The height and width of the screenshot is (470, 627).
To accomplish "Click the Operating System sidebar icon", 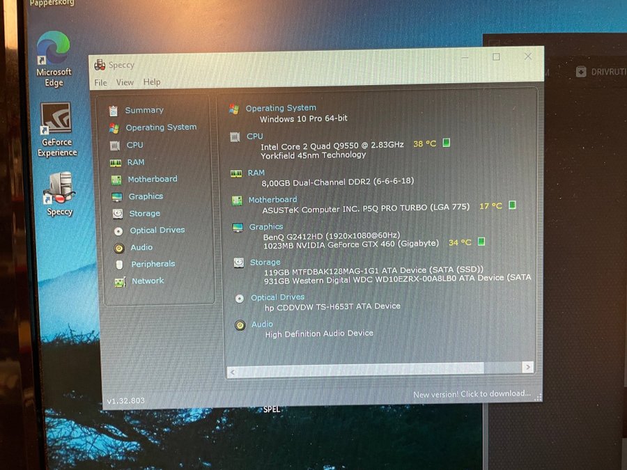I will (x=114, y=128).
